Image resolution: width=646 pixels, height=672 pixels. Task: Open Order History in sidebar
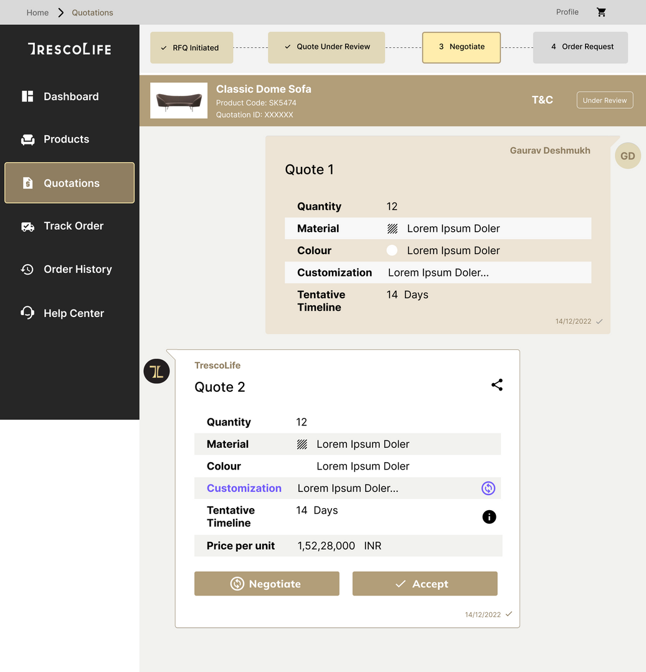point(77,269)
